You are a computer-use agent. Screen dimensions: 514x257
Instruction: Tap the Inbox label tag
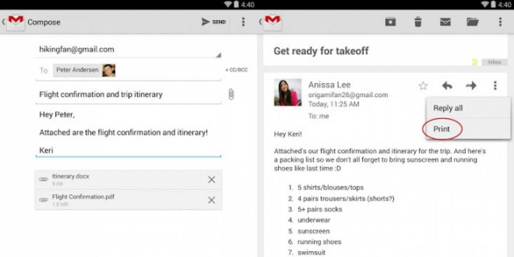pyautogui.click(x=494, y=62)
